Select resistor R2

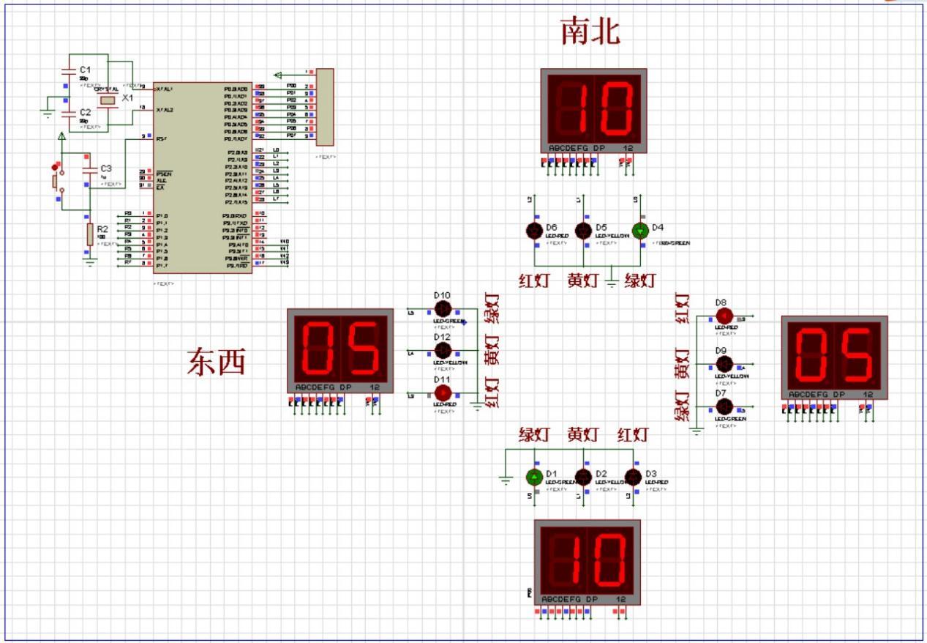(x=90, y=234)
